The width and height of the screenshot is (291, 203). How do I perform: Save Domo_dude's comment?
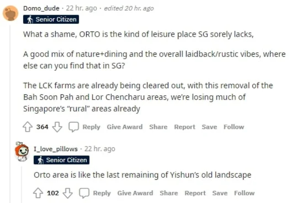coord(209,127)
